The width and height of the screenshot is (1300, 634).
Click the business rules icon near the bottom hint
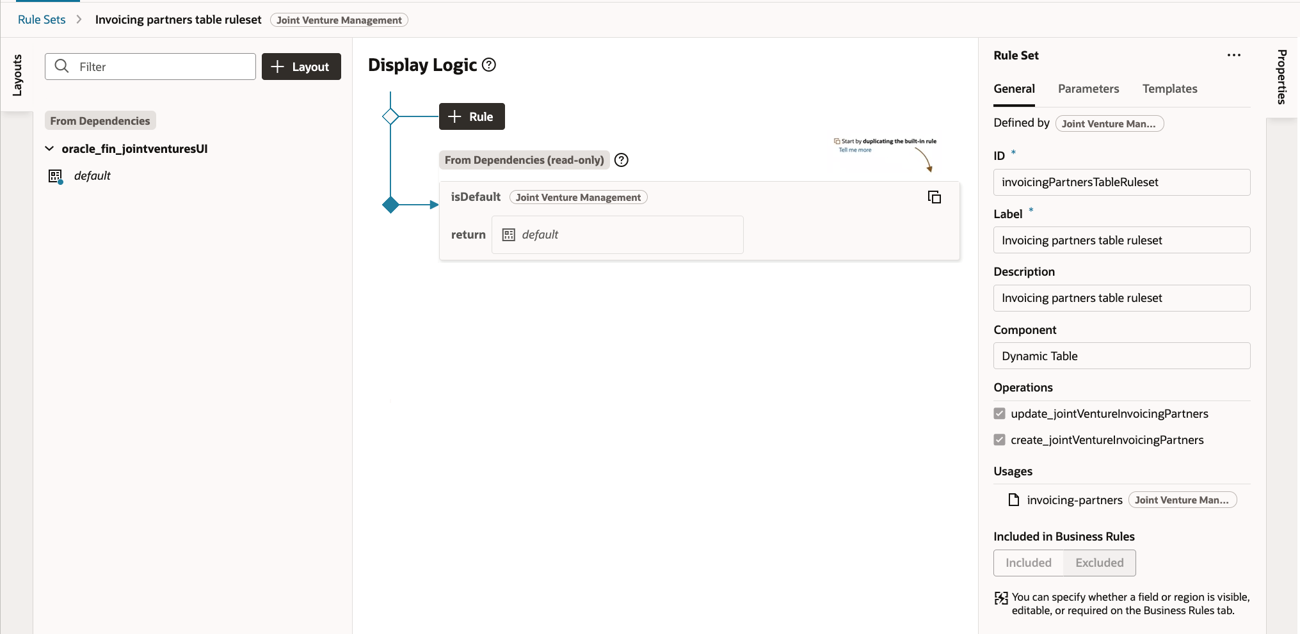point(1002,598)
